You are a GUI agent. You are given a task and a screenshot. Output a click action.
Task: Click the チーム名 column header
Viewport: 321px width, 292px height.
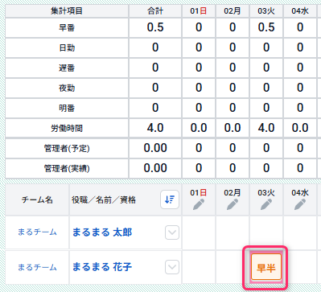[x=37, y=199]
